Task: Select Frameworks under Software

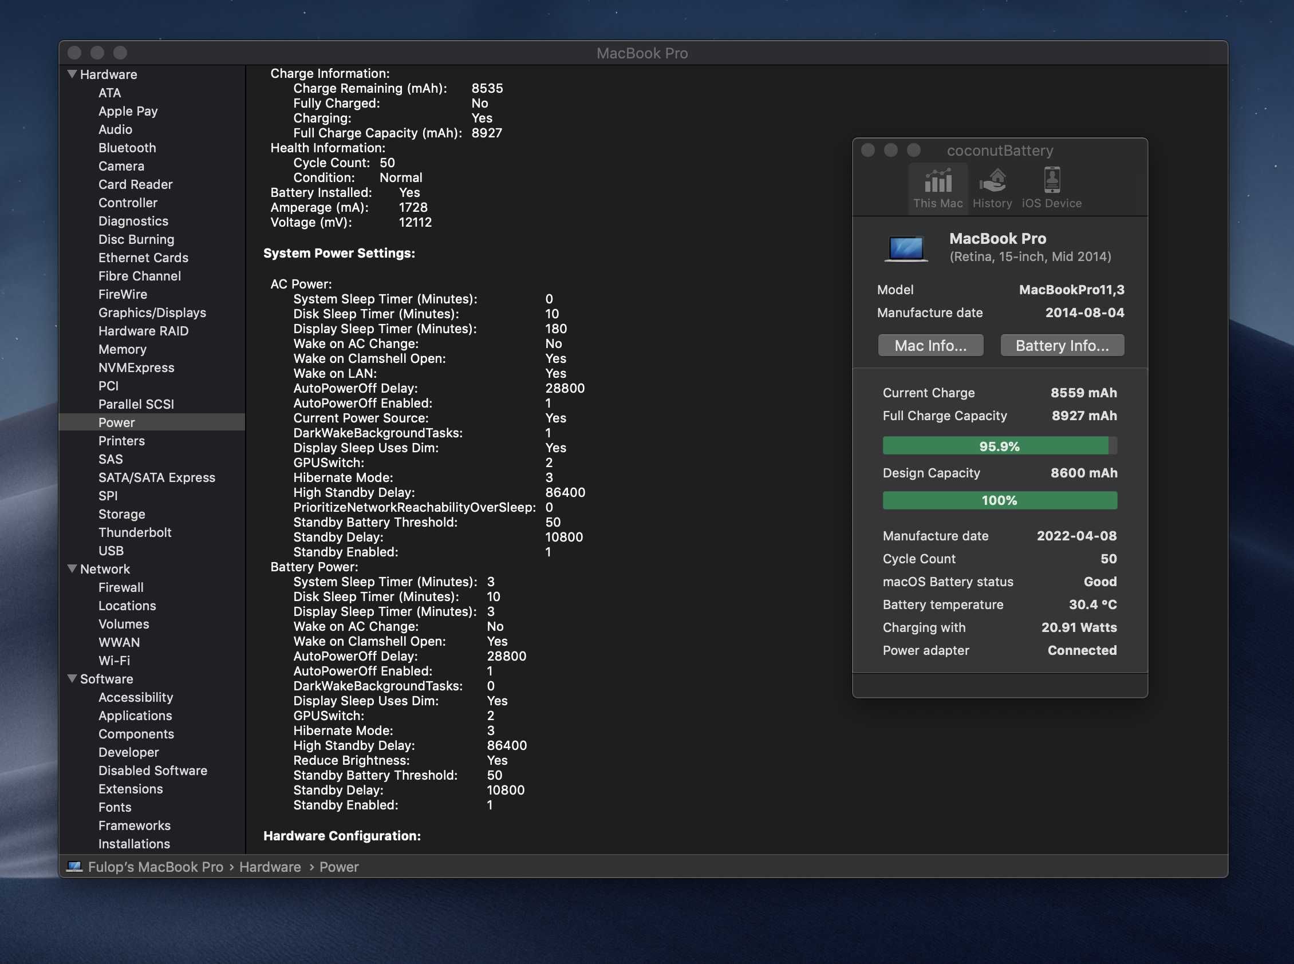Action: (x=134, y=825)
